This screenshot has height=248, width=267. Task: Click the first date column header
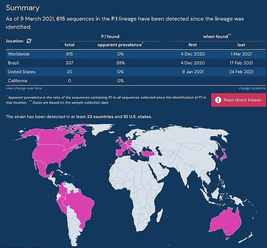tap(193, 45)
